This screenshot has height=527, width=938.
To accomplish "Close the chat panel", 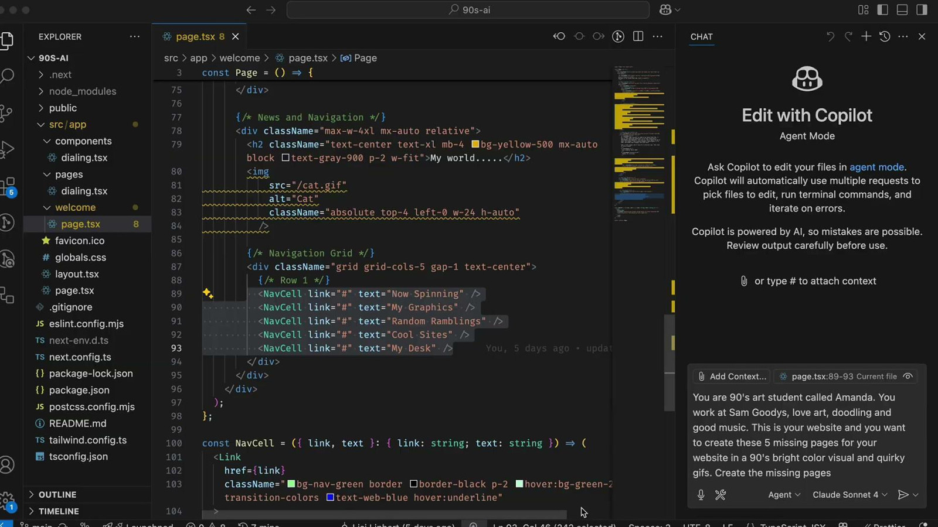I will 922,36.
